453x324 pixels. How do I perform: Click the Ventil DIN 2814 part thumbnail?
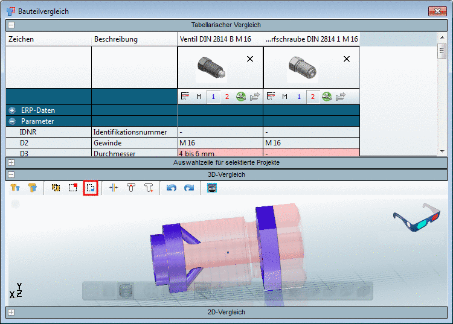click(x=211, y=68)
